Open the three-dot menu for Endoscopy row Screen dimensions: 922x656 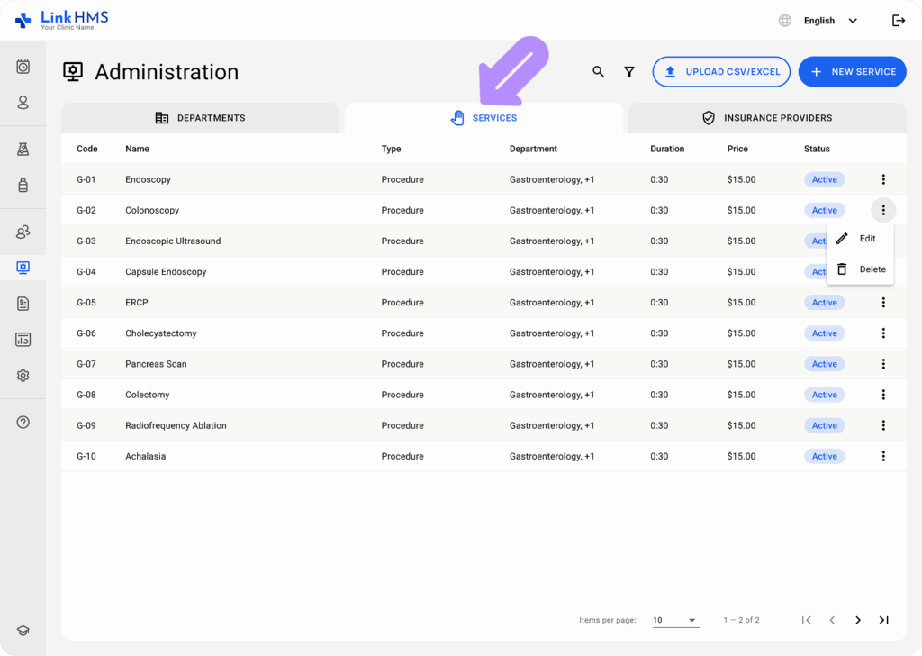pos(883,179)
